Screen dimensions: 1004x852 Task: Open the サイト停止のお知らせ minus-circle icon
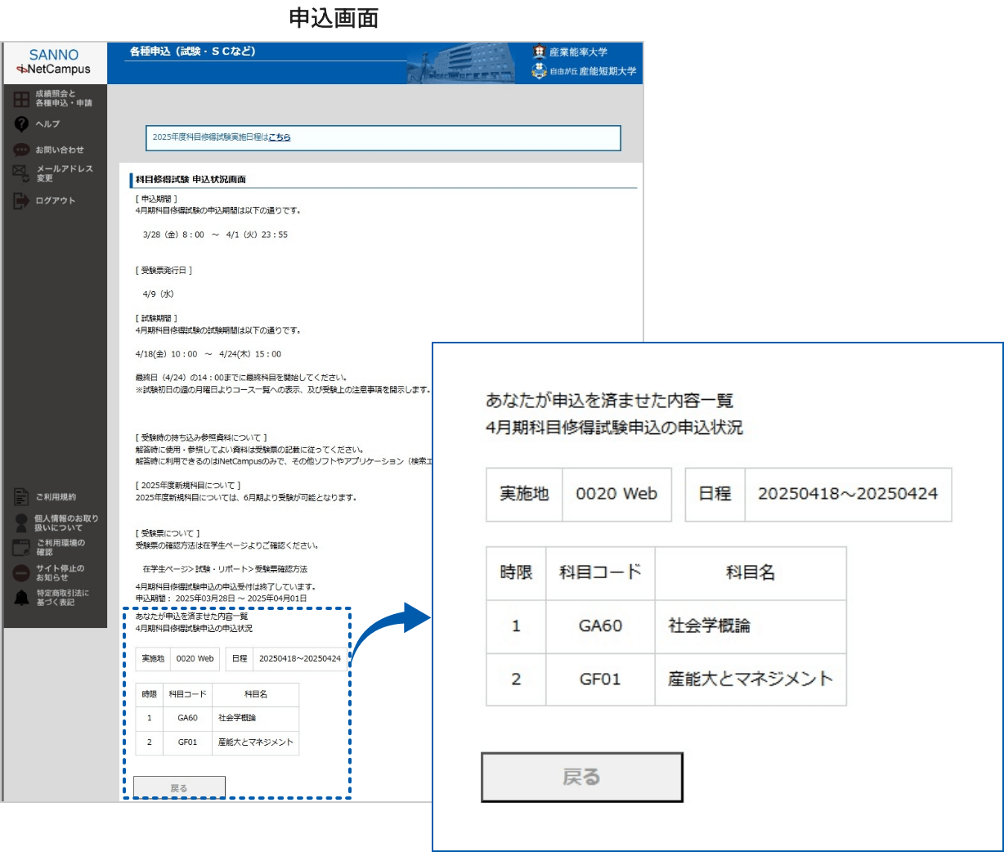click(x=21, y=573)
